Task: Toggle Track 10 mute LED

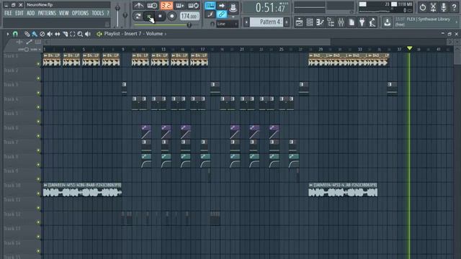Action: [38, 194]
